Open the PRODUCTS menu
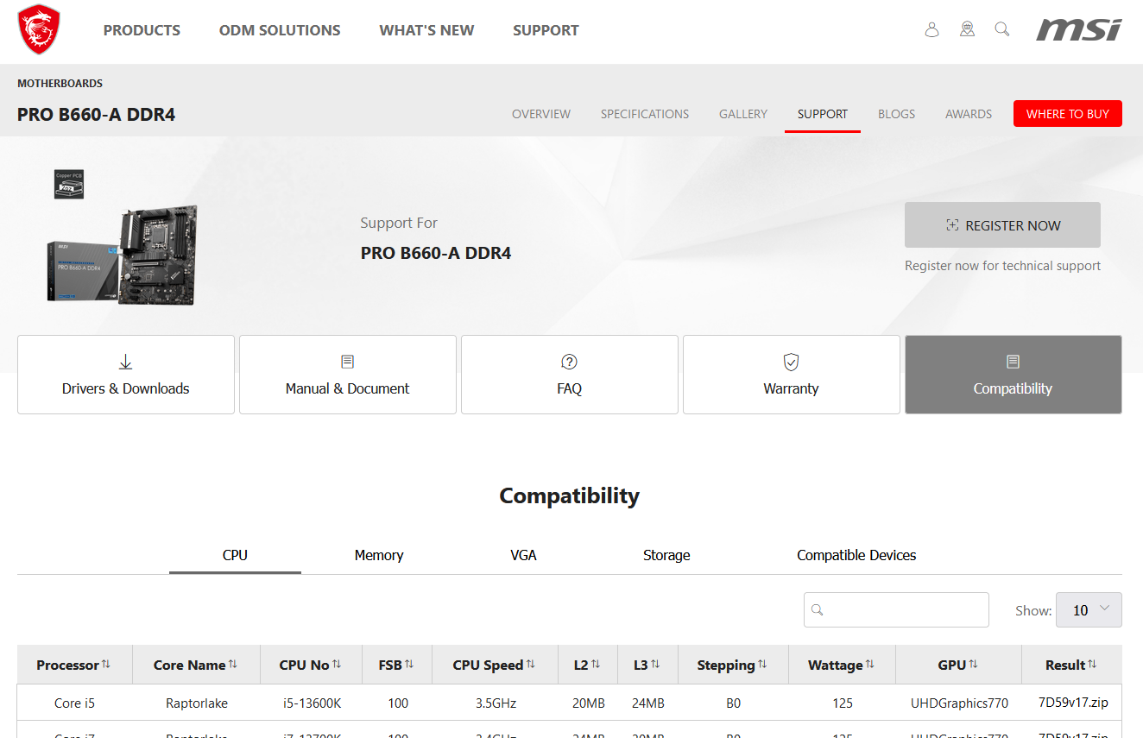This screenshot has width=1143, height=738. (x=142, y=30)
